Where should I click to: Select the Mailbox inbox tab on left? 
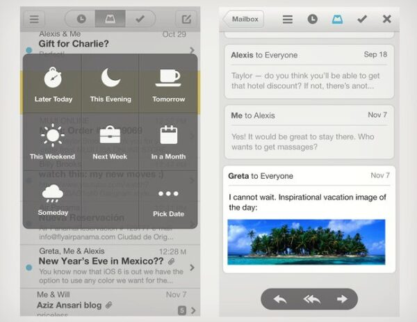coord(111,19)
